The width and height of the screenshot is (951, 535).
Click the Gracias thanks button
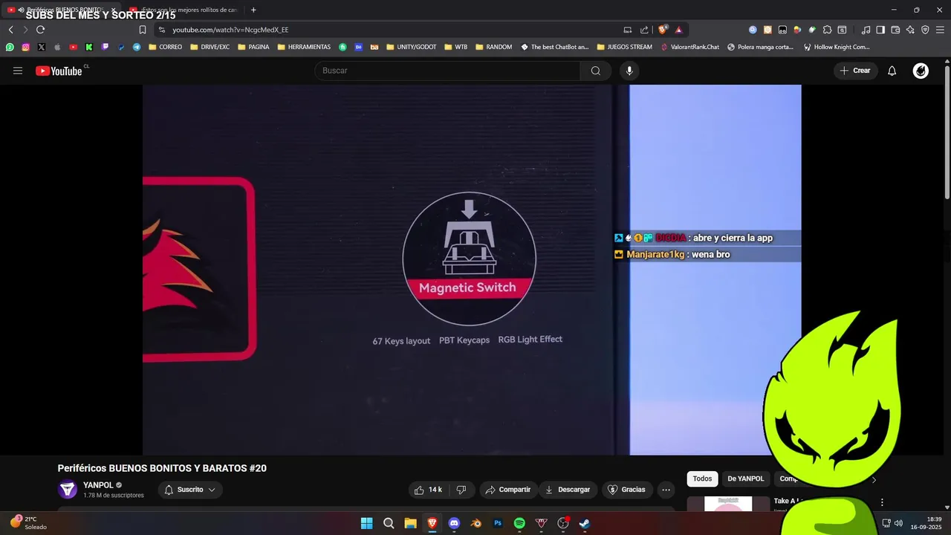tap(626, 490)
